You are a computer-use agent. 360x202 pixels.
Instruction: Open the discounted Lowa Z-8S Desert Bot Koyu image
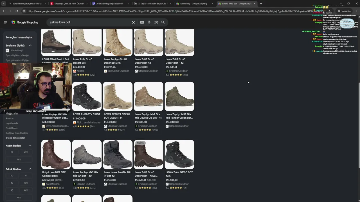[148, 155]
